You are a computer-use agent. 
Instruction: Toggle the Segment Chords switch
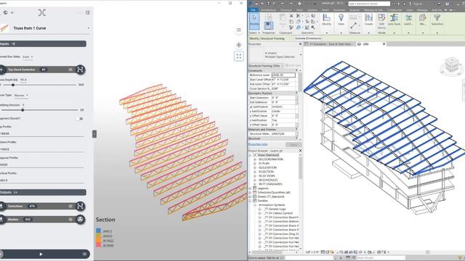coord(79,119)
